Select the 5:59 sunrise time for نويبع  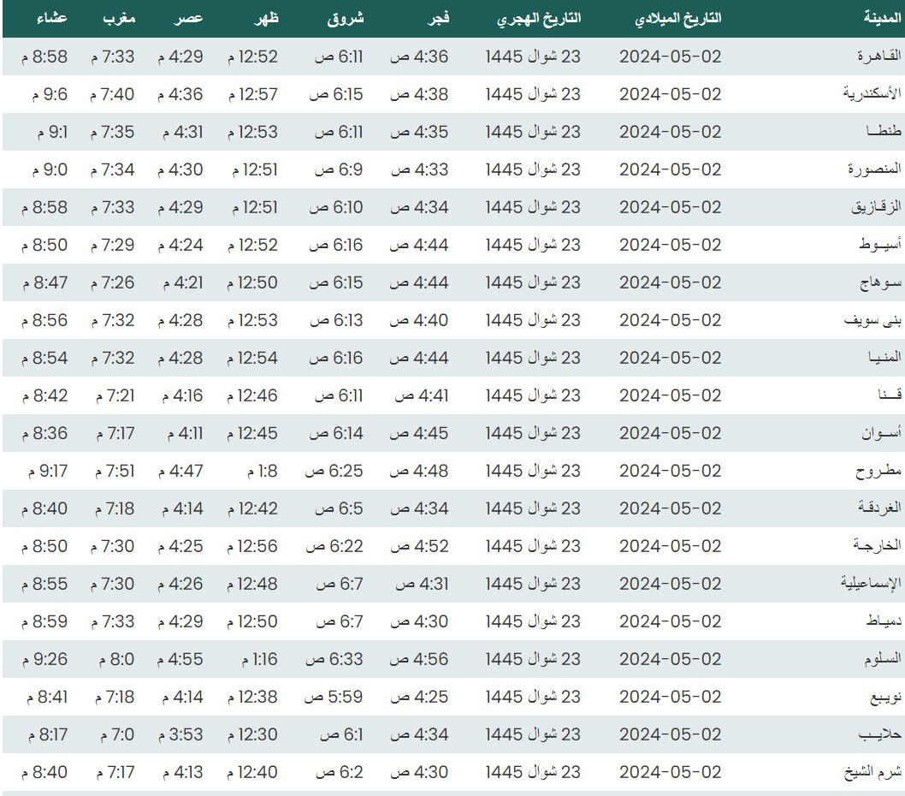pyautogui.click(x=335, y=697)
